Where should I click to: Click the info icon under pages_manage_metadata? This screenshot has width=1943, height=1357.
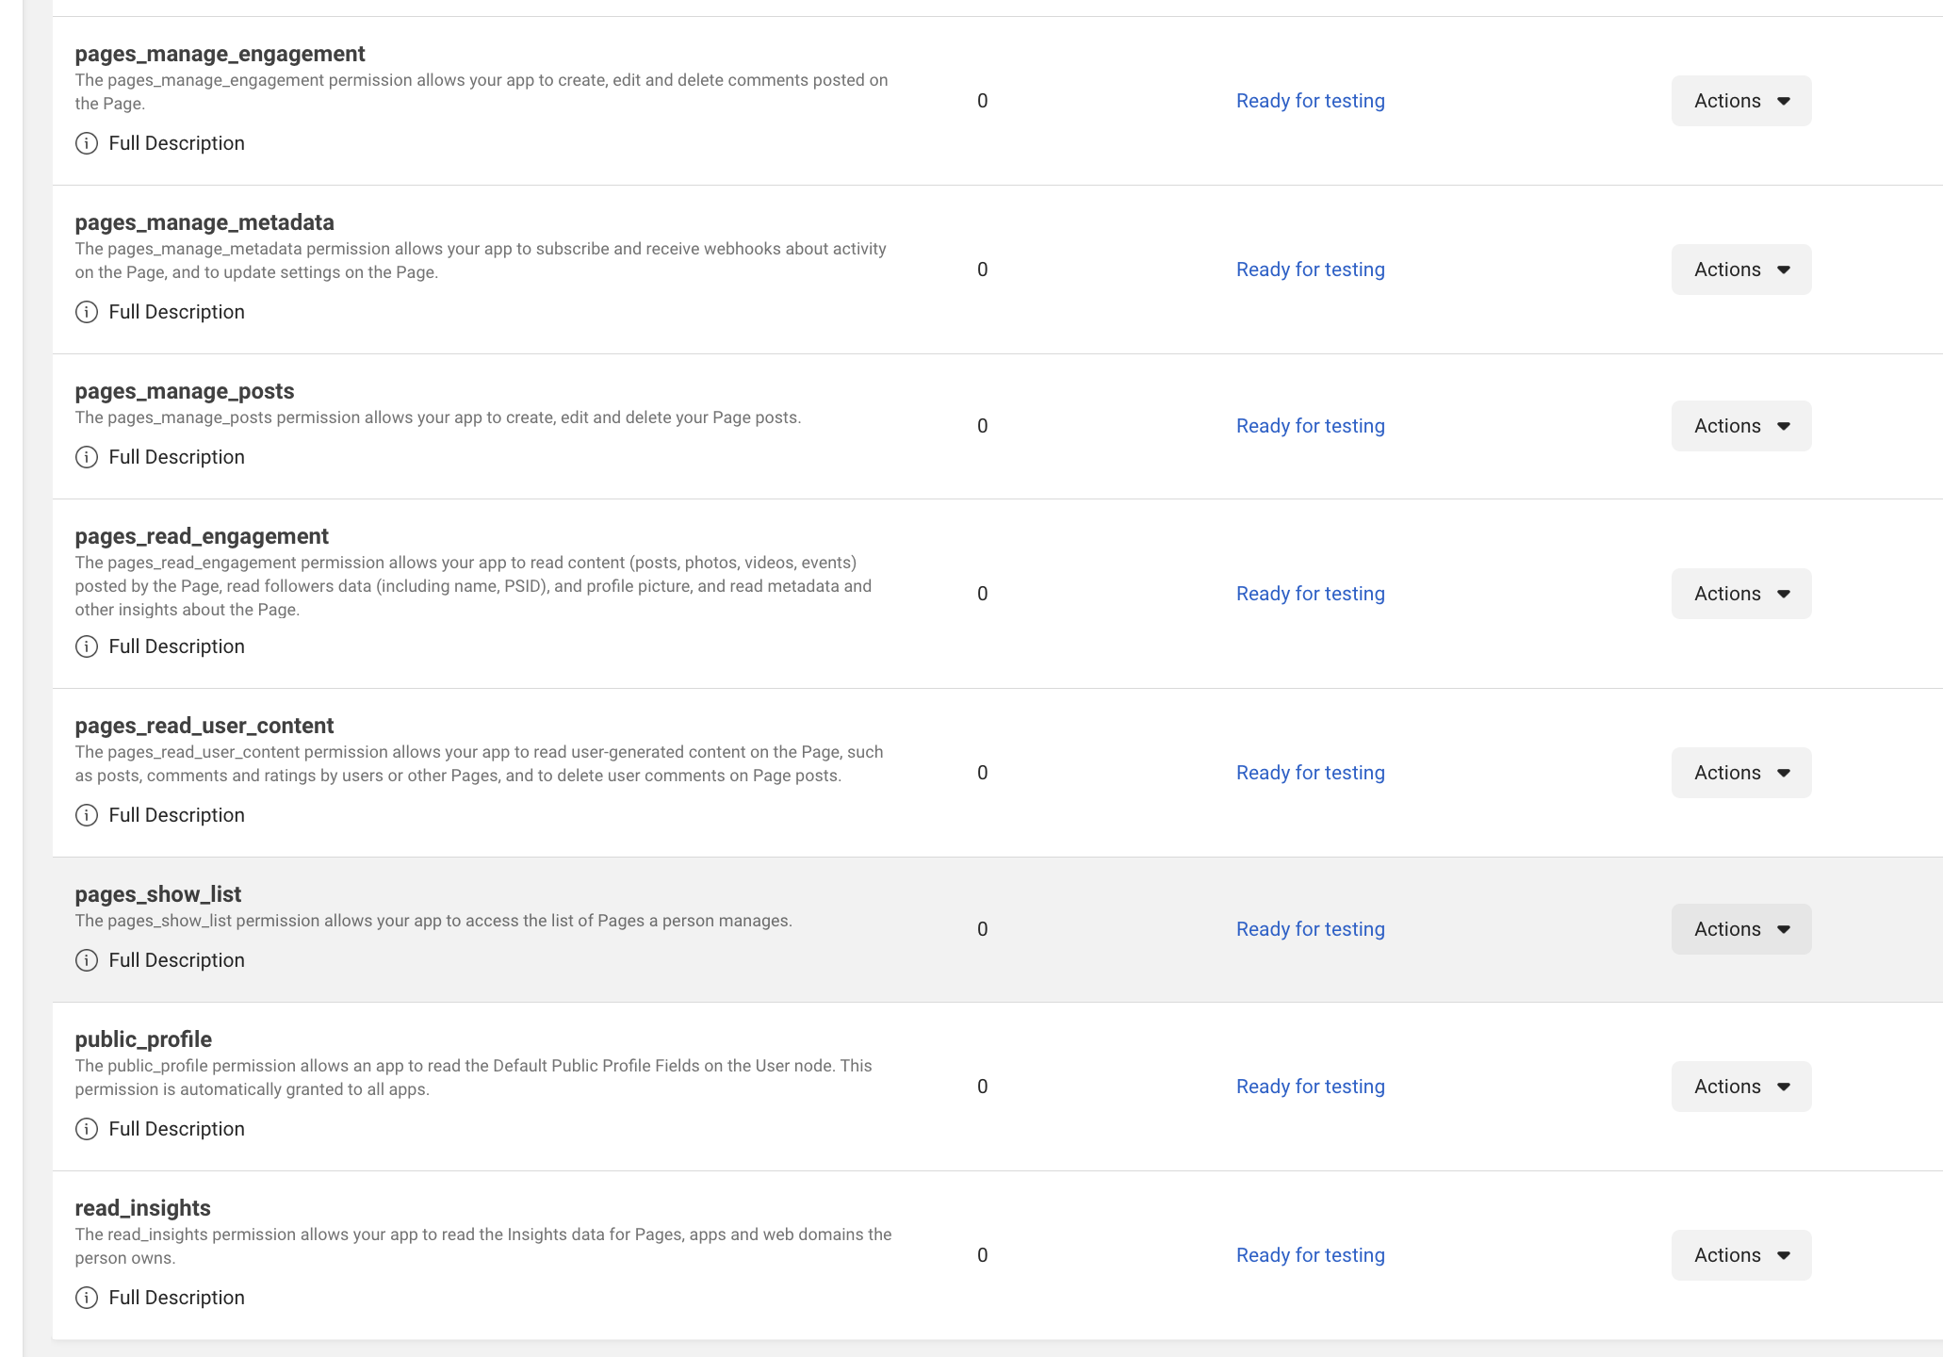[87, 312]
